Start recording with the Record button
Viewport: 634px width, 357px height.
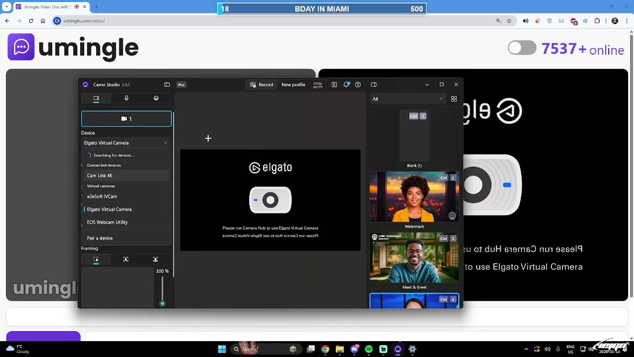(262, 85)
